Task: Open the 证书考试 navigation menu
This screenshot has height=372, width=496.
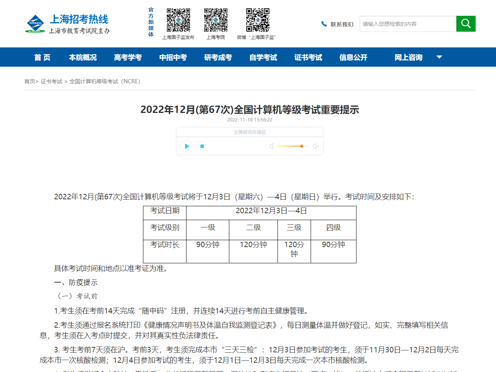Action: coord(308,57)
